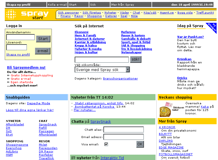The height and width of the screenshot is (160, 218).
Task: Open 'Nyheter' link in yellow banner
Action: pos(110,13)
